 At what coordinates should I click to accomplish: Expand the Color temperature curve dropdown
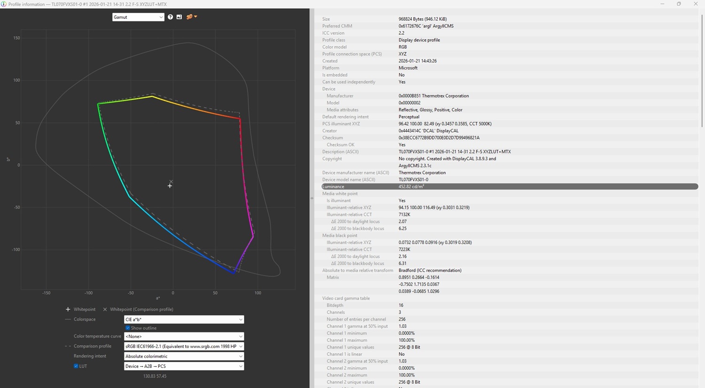[184, 336]
